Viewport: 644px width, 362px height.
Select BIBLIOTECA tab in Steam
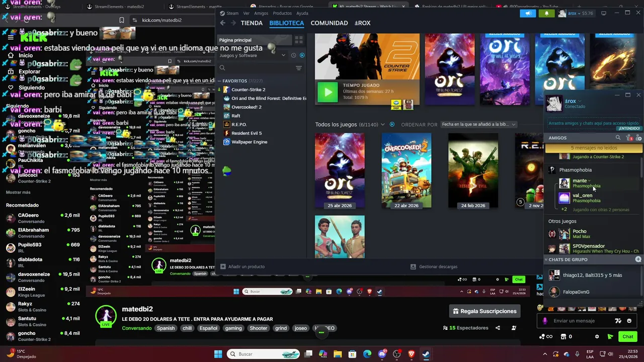click(x=286, y=23)
